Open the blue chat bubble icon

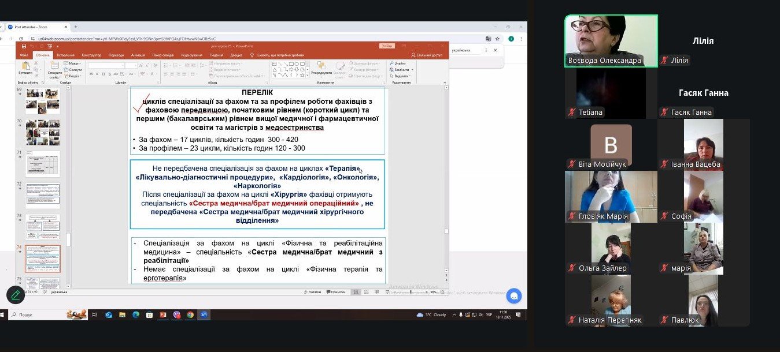click(513, 296)
